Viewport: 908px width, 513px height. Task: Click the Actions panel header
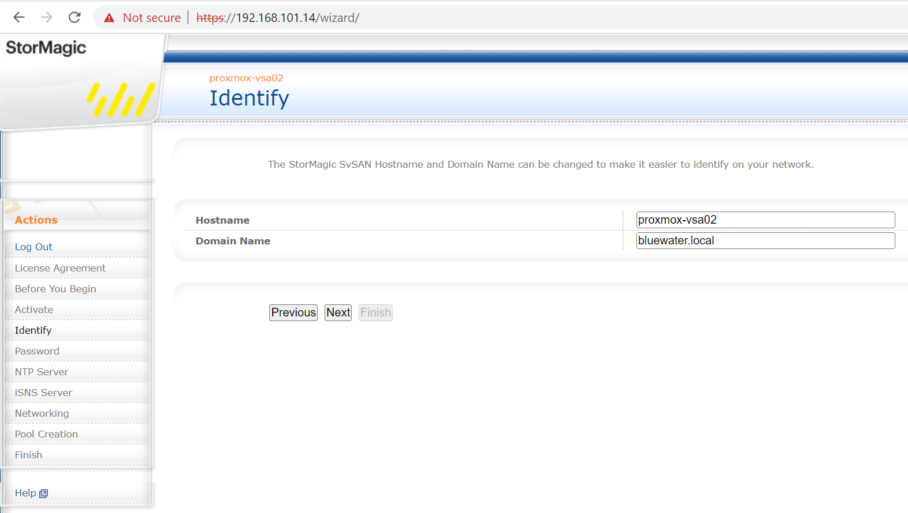[x=36, y=220]
